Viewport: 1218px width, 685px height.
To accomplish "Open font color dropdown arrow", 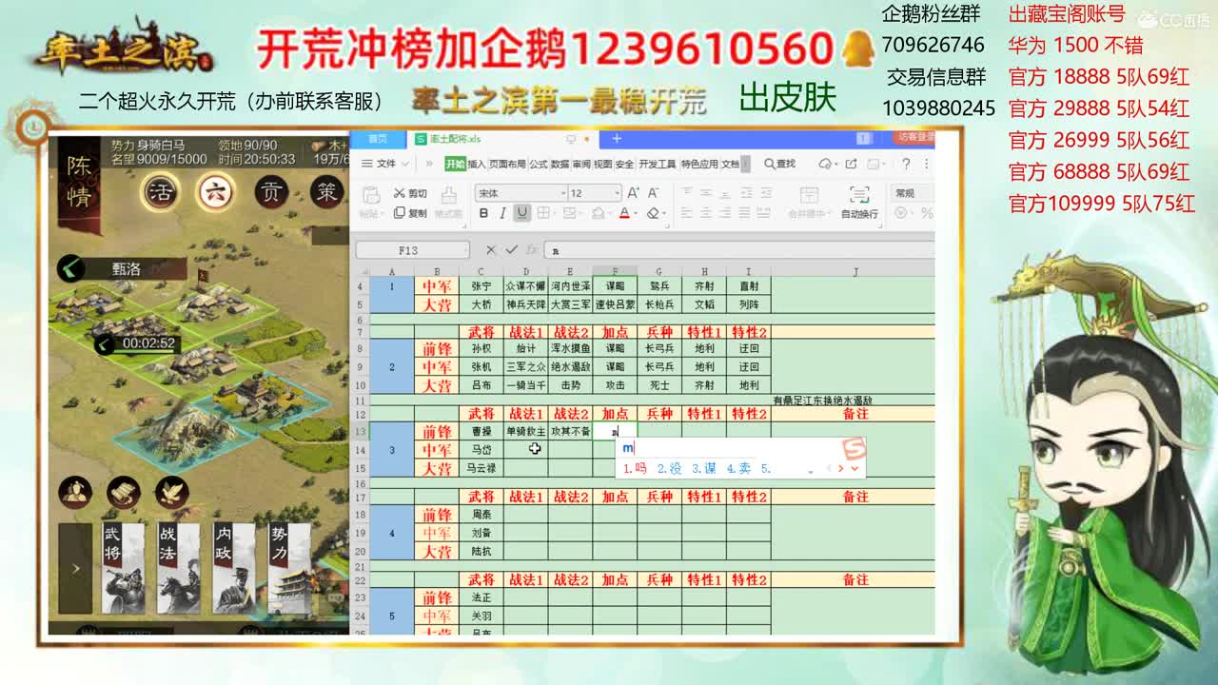I will click(635, 214).
